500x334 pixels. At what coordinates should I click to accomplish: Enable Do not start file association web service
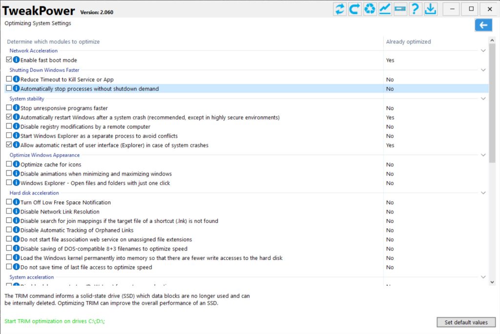tap(9, 239)
